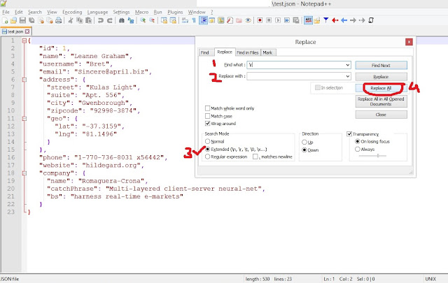The width and height of the screenshot is (448, 283).
Task: Show all characters with the pilcrow icon
Action: [194, 20]
